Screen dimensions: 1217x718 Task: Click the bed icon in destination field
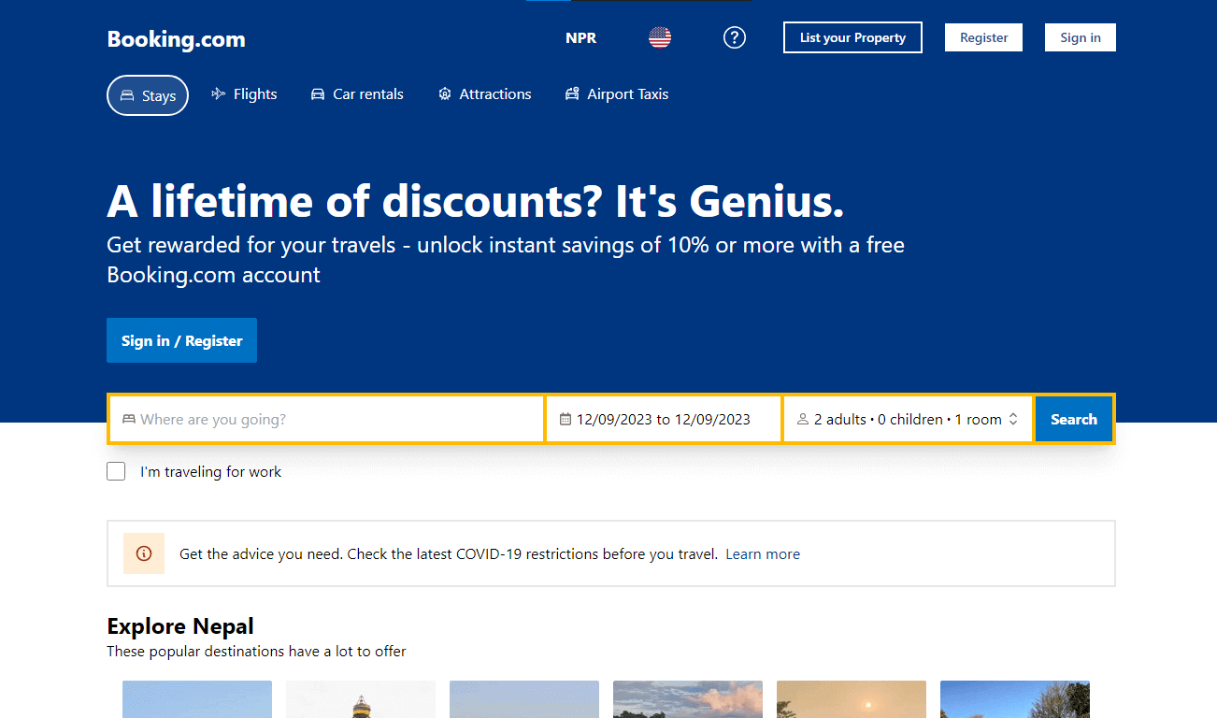(129, 420)
